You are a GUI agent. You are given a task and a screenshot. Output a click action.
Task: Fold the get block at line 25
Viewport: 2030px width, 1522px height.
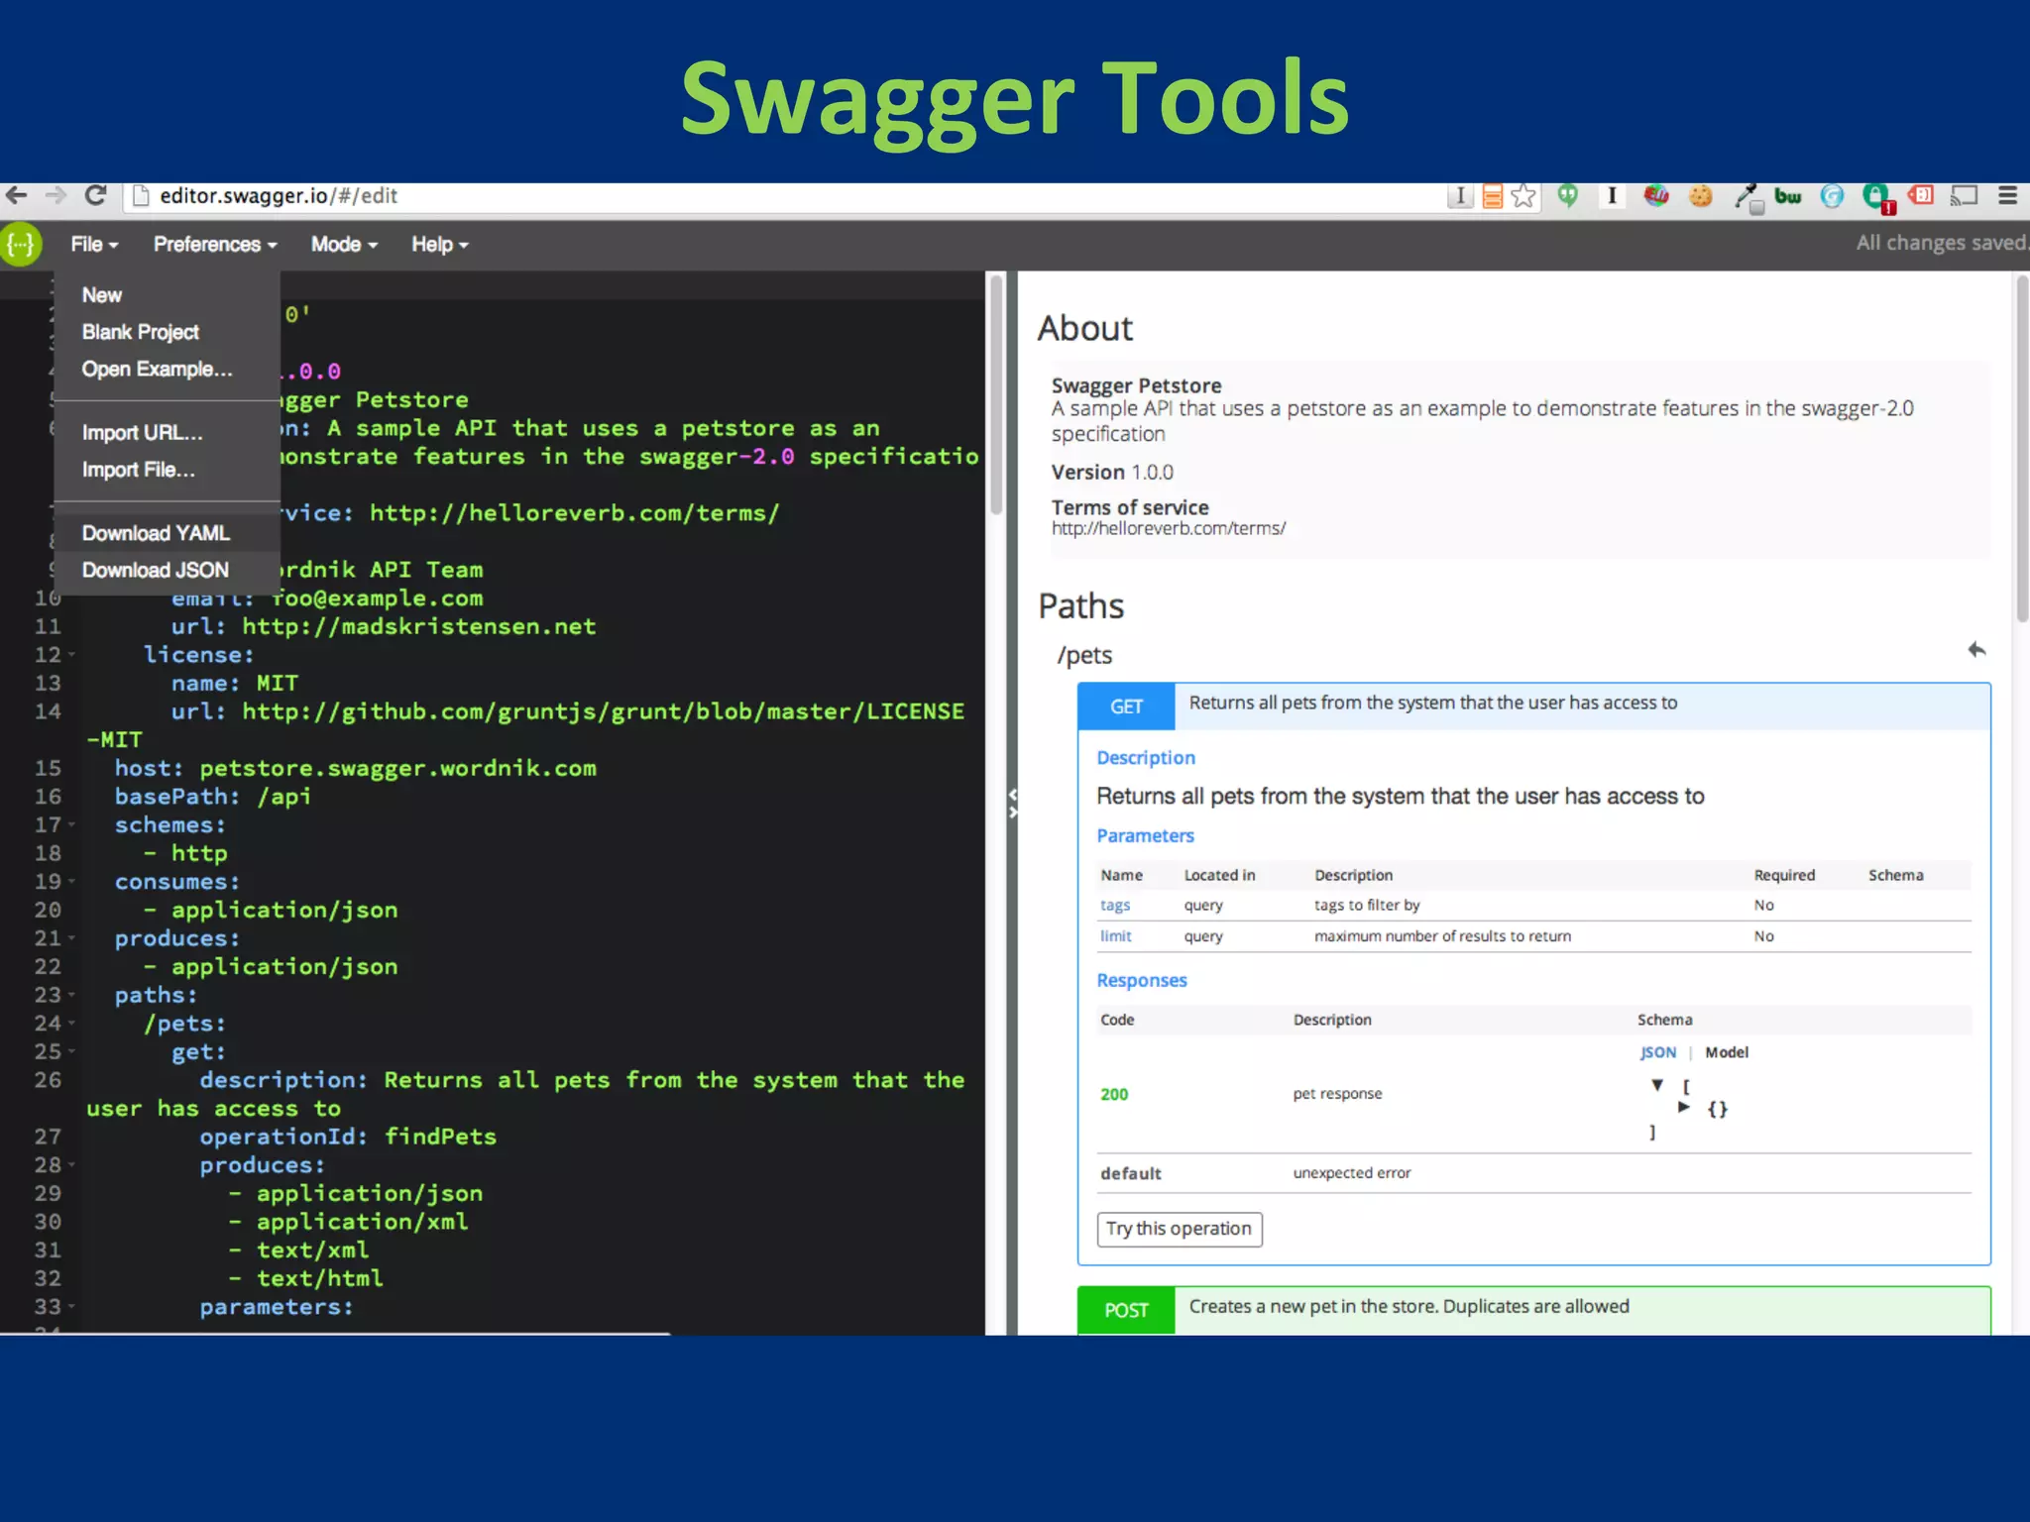coord(72,1051)
